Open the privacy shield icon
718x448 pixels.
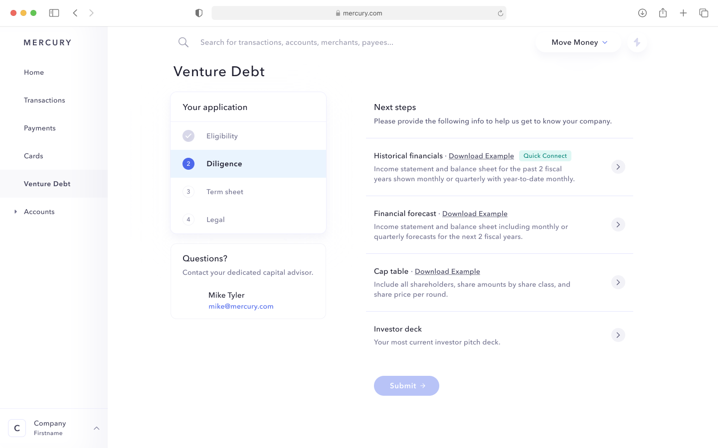[x=199, y=13]
